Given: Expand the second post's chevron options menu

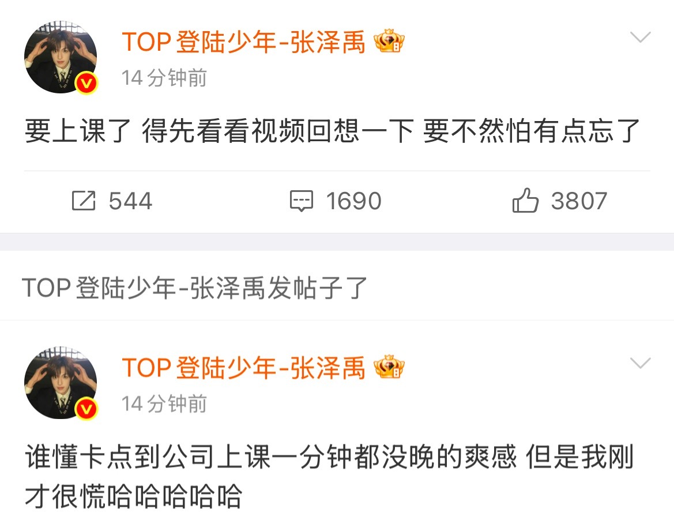Looking at the screenshot, I should point(641,363).
